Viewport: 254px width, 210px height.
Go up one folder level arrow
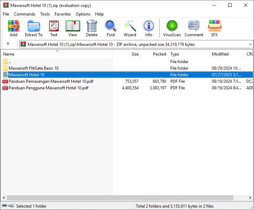pyautogui.click(x=8, y=44)
